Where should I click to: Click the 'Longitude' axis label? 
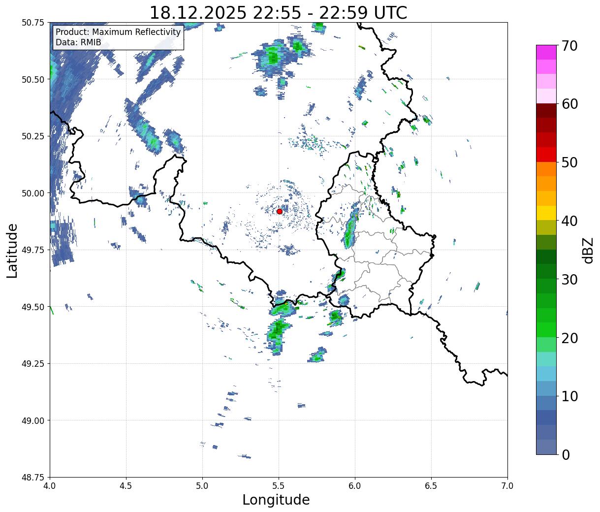coord(276,500)
